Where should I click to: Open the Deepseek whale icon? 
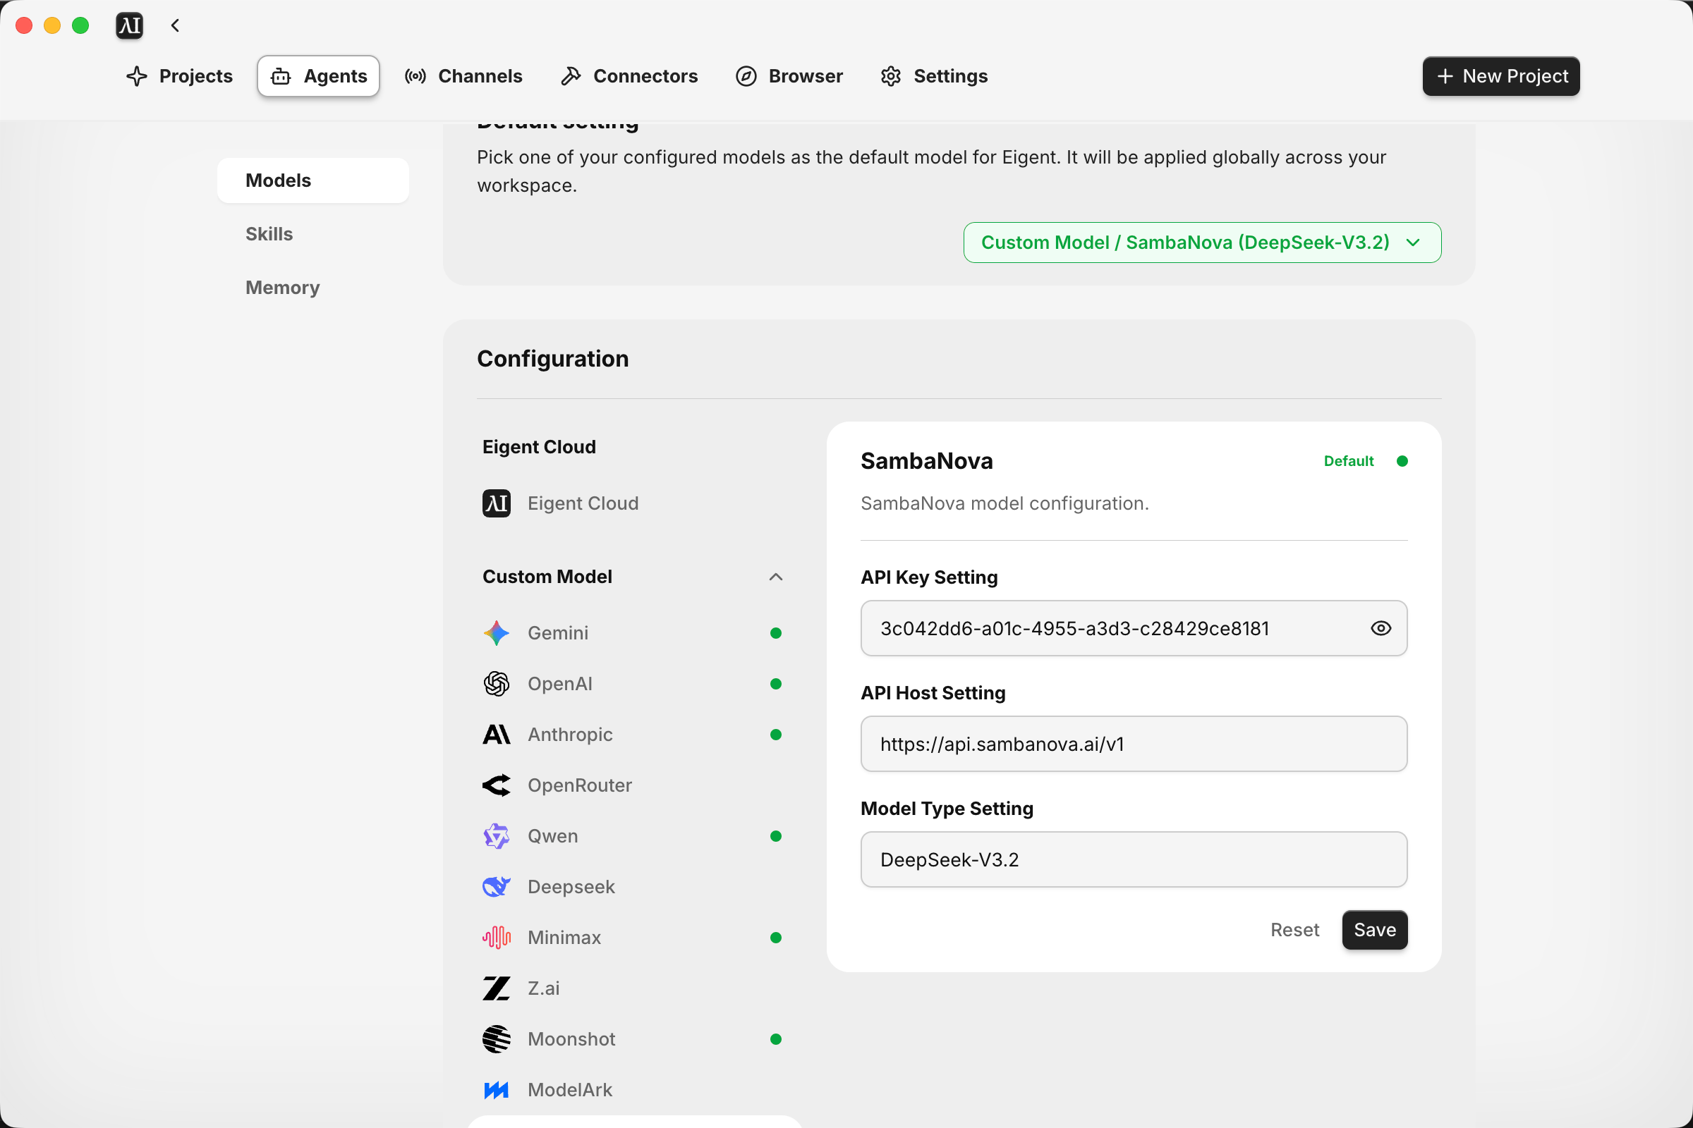pos(496,886)
